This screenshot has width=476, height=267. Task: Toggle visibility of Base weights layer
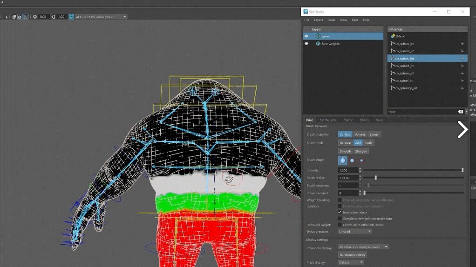[306, 44]
